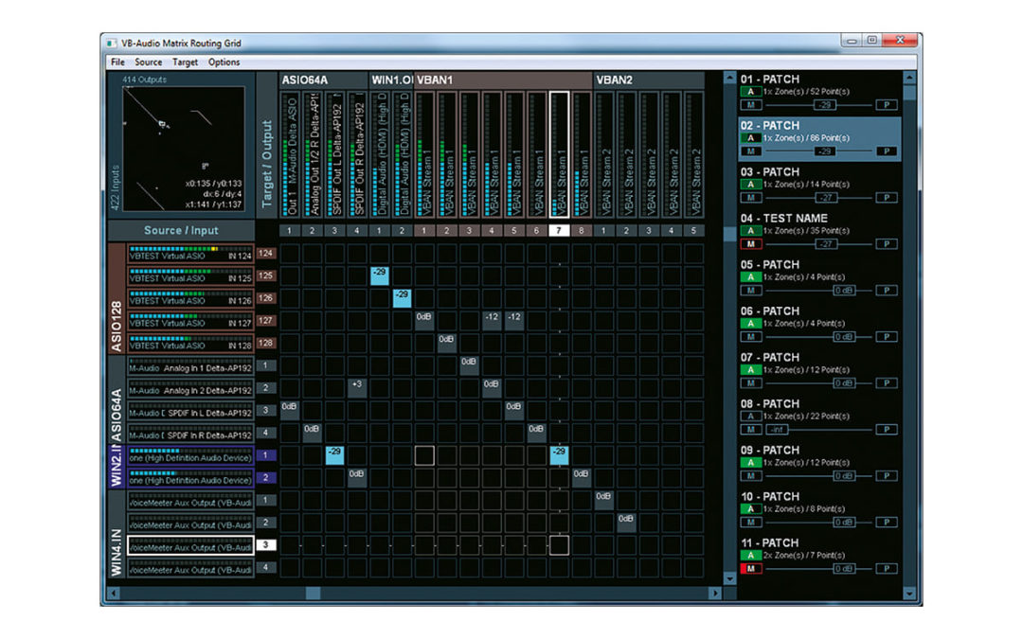1023x639 pixels.
Task: Open the Source dropdown menu
Action: 148,62
